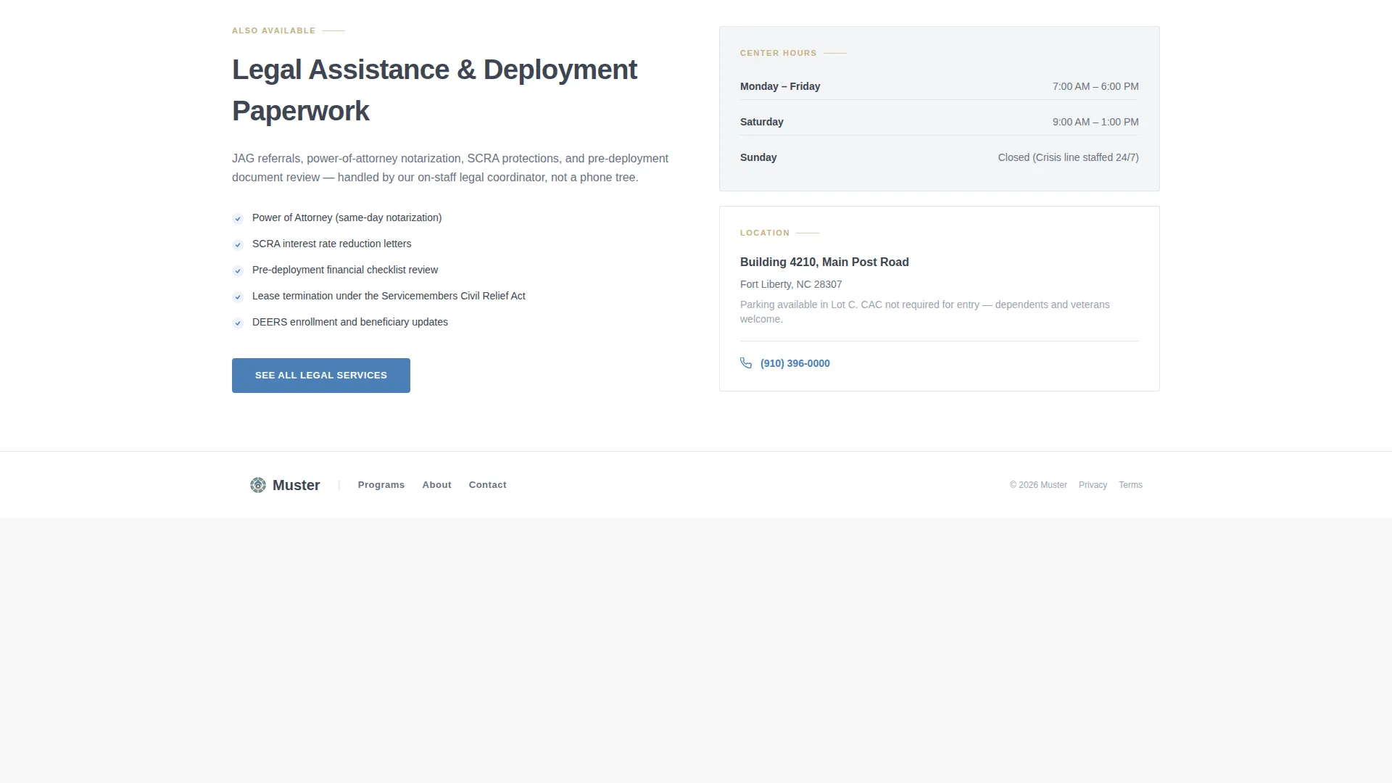The height and width of the screenshot is (783, 1392).
Task: Go to About in footer navigation
Action: [x=437, y=485]
